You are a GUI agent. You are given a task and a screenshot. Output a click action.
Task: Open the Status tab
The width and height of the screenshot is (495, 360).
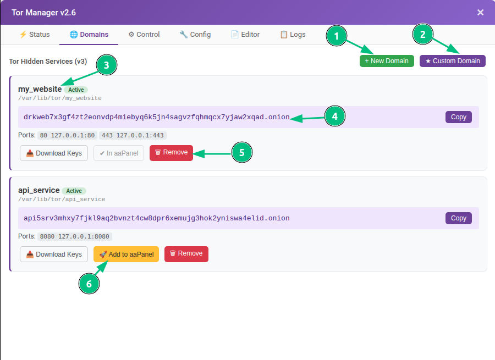(35, 35)
